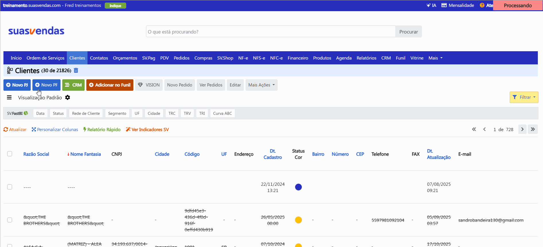Open the settings gear next to Visualização Padrão
This screenshot has width=543, height=247.
68,98
